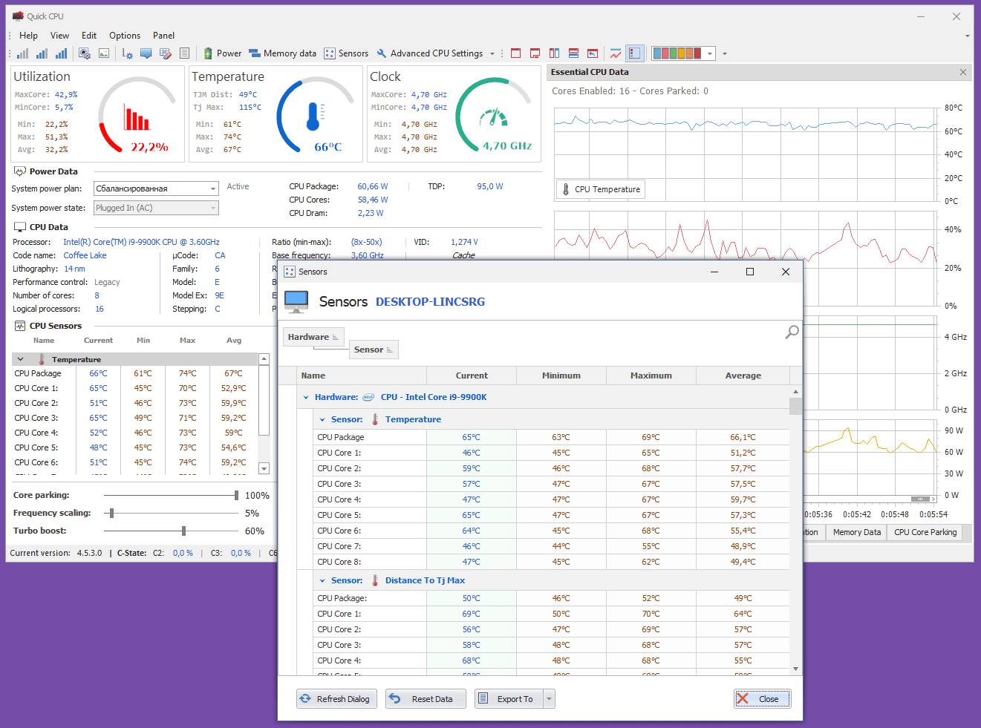Click the search magnifier in Sensors window
This screenshot has width=981, height=728.
pos(792,332)
